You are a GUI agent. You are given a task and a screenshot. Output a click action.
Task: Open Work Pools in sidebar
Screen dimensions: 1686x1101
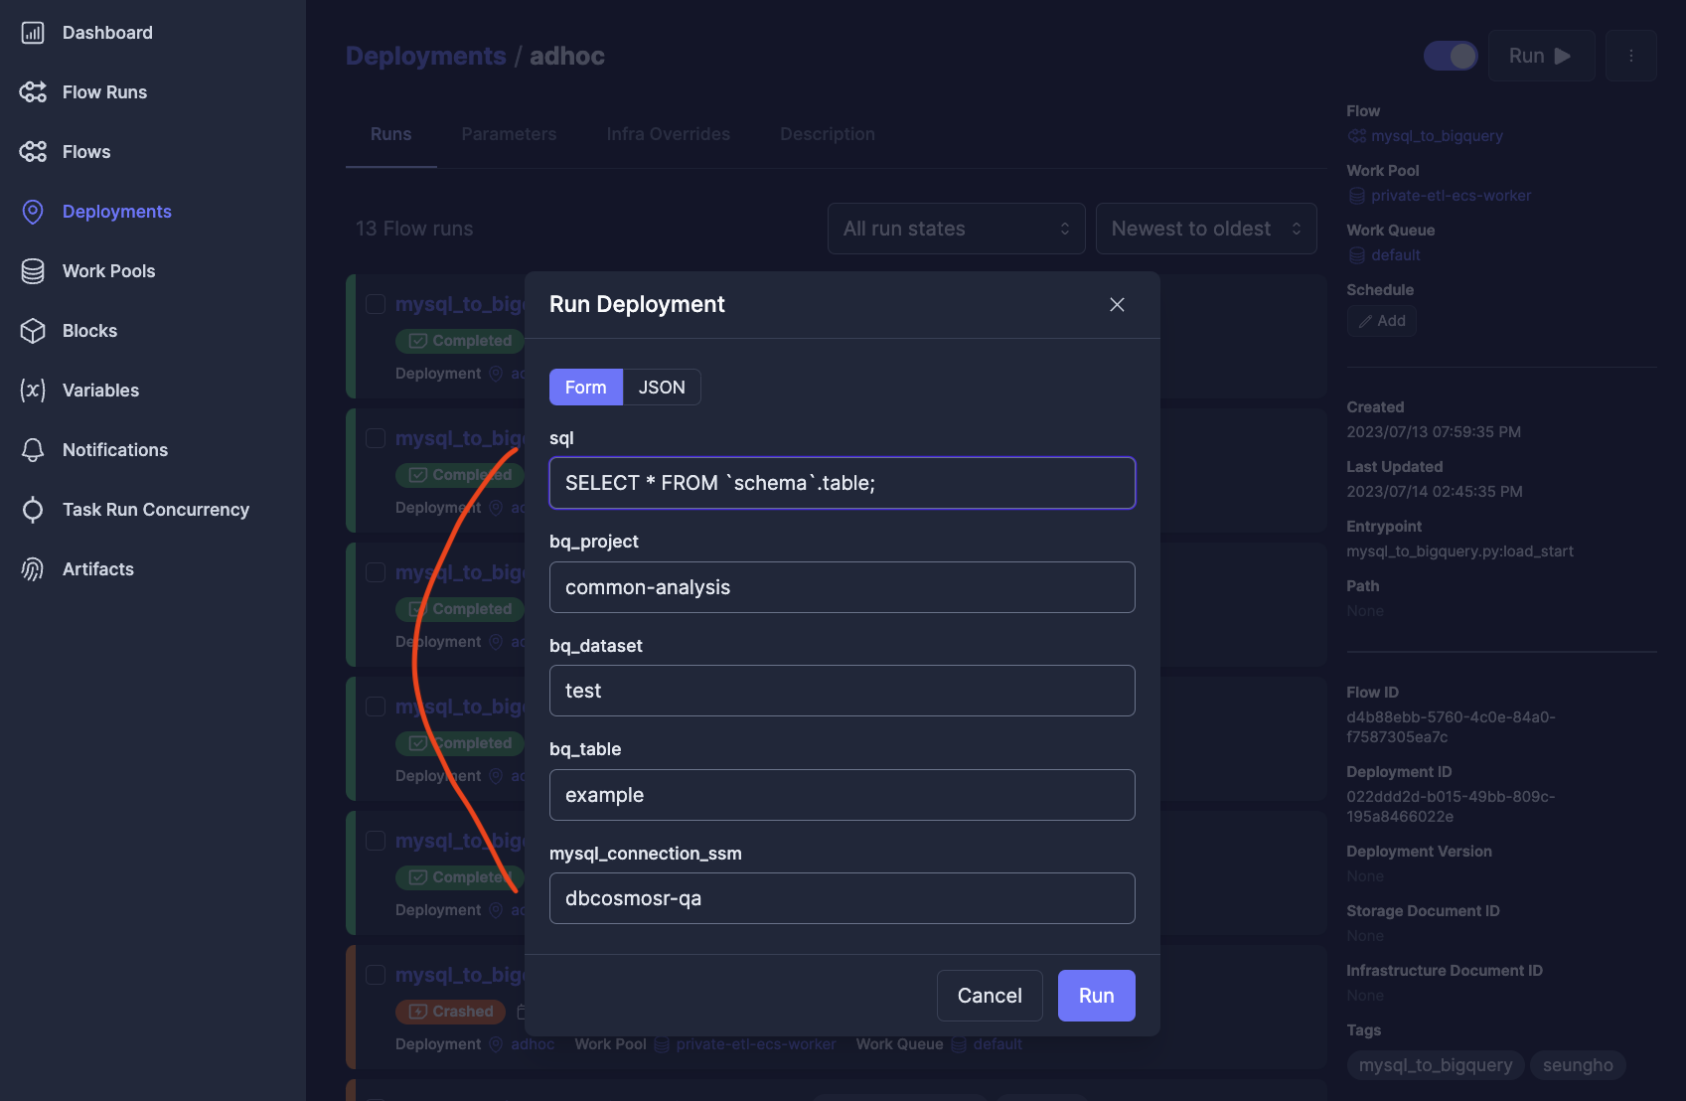[109, 271]
